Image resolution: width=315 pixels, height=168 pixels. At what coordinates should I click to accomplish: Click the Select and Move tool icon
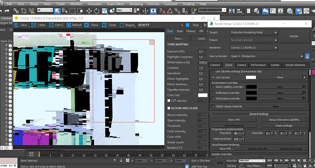[x=89, y=11]
